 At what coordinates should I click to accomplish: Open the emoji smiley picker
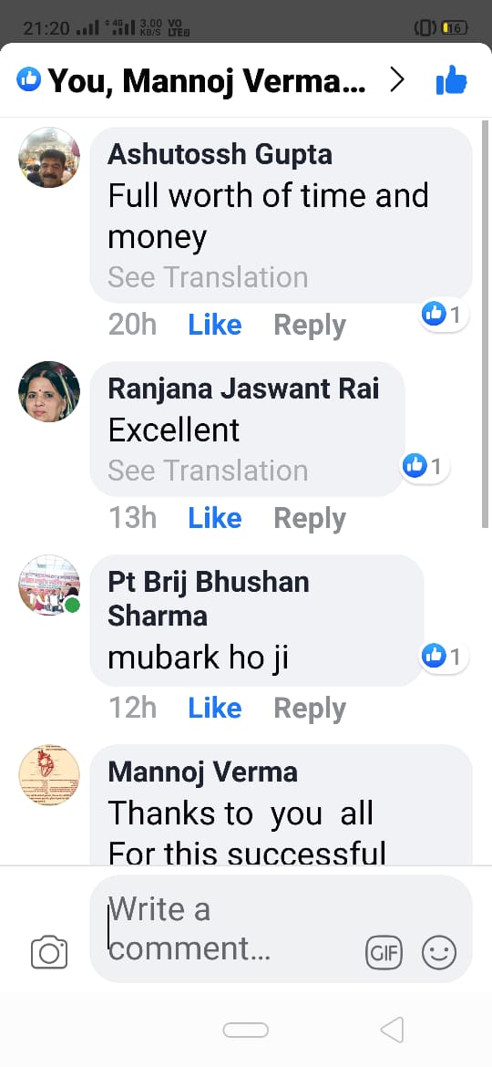click(x=439, y=953)
